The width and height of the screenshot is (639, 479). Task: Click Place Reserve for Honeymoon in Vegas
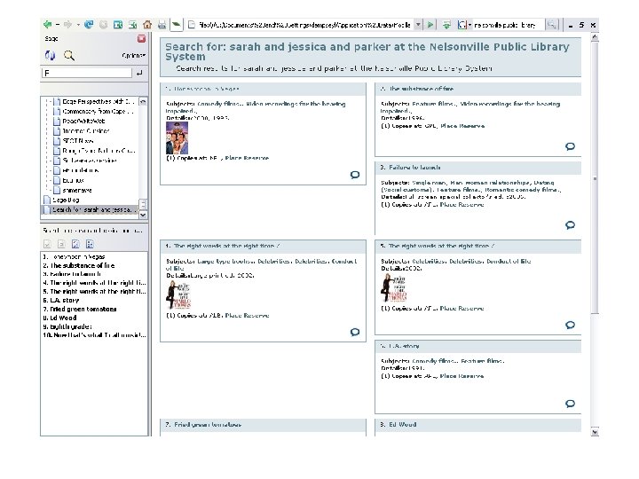[x=247, y=158]
